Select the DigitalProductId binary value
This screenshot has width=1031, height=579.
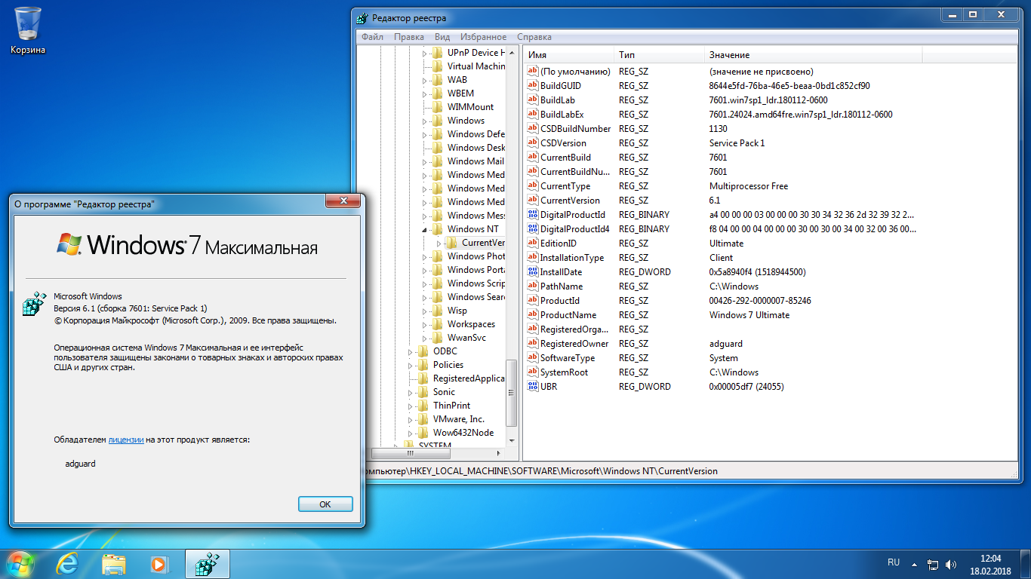572,215
